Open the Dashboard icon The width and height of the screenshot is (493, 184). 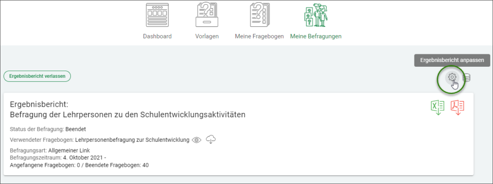157,15
